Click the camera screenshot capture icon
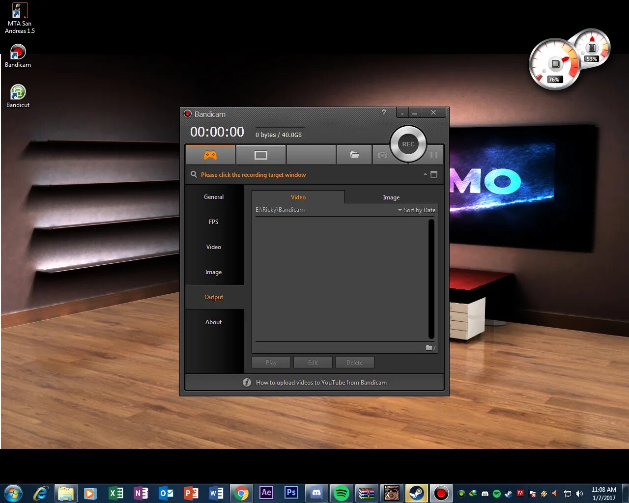629x503 pixels. (382, 155)
